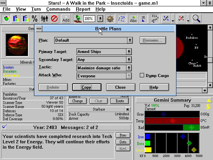The width and height of the screenshot is (213, 160).
Task: Close the Battle Plans dialog
Action: tap(120, 87)
